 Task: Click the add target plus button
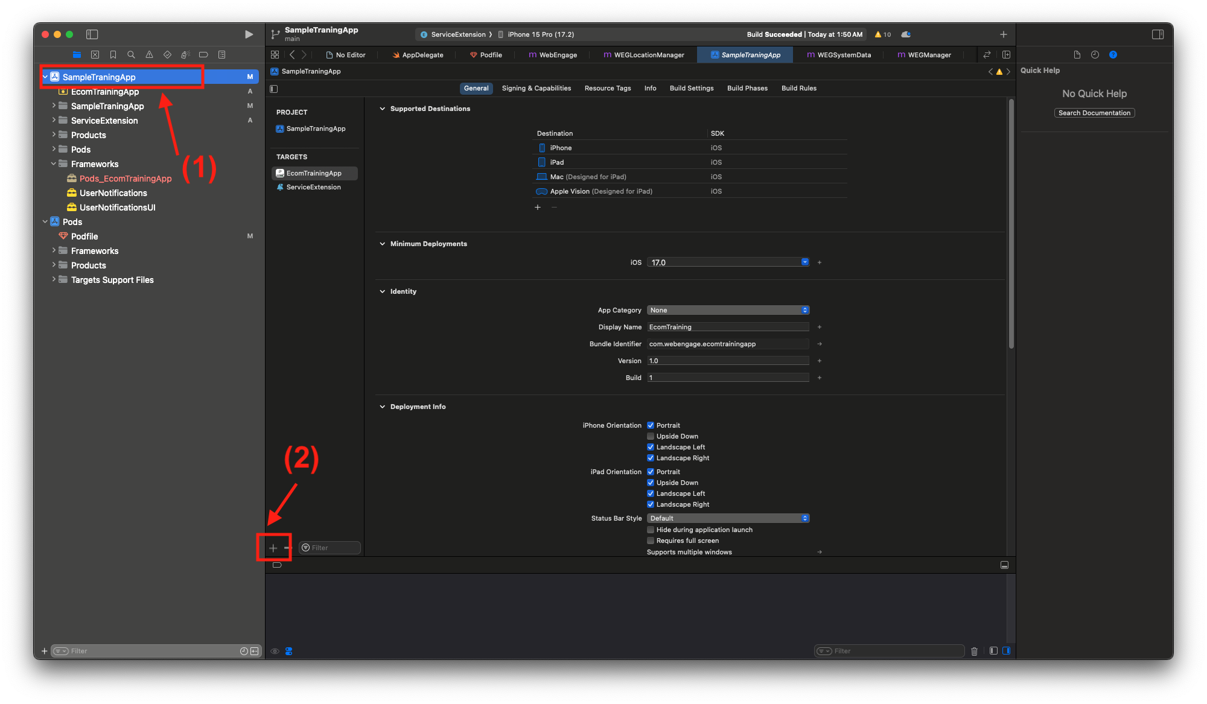[x=273, y=548]
